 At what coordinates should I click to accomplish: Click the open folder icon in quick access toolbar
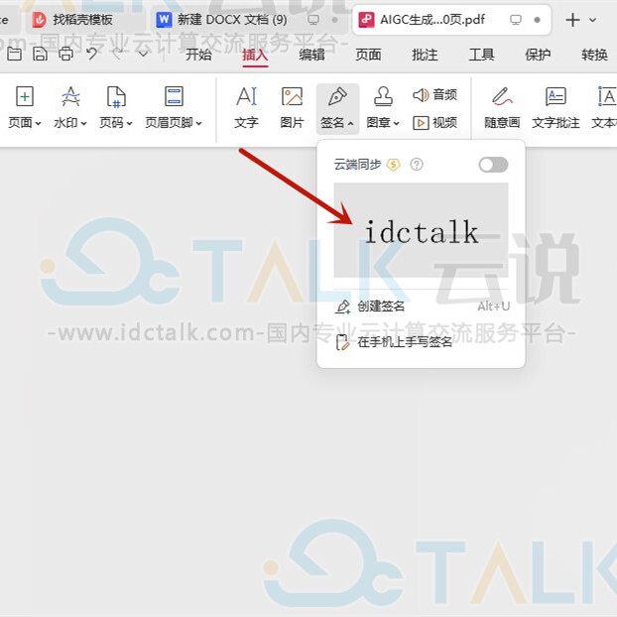[14, 54]
